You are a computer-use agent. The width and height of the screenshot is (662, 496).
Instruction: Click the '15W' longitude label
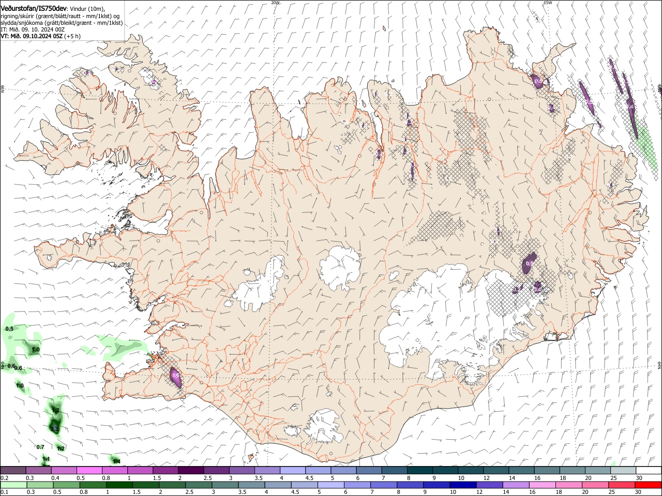548,3
